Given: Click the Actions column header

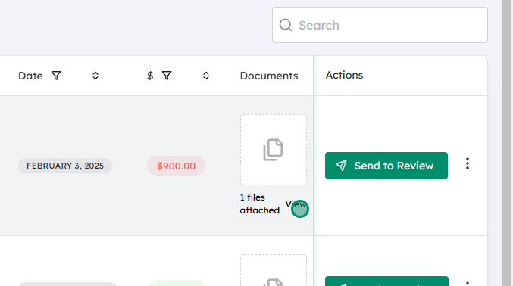Looking at the screenshot, I should pos(344,75).
